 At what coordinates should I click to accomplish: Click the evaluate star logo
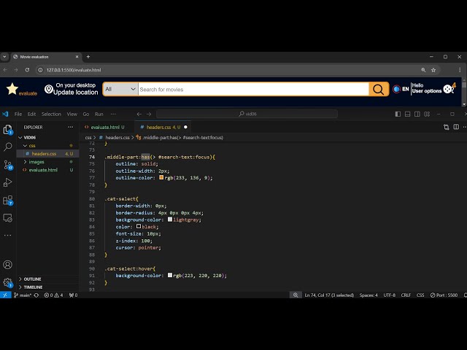click(21, 89)
